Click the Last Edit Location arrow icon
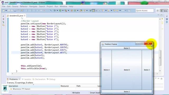The image size is (169, 95). click(114, 11)
